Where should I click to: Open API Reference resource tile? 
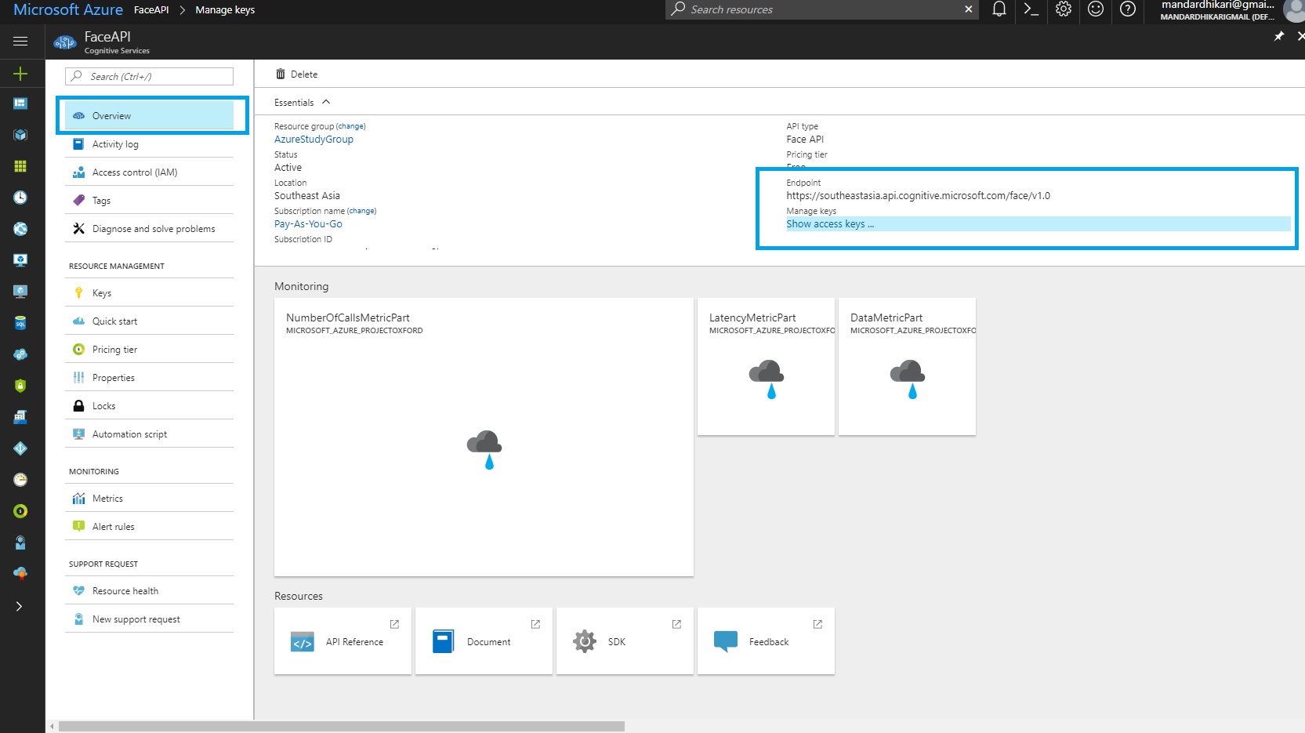point(343,641)
